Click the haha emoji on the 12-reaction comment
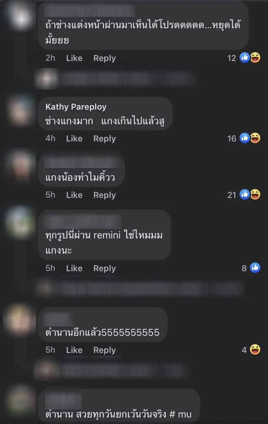The height and width of the screenshot is (424, 268). pyautogui.click(x=255, y=58)
